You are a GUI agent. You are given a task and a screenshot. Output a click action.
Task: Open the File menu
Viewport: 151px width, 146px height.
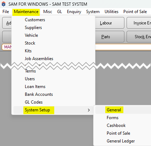(6, 12)
